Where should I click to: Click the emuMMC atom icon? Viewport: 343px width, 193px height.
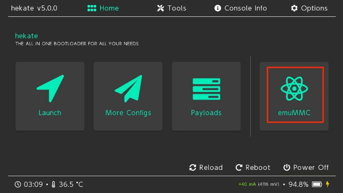[x=294, y=89]
